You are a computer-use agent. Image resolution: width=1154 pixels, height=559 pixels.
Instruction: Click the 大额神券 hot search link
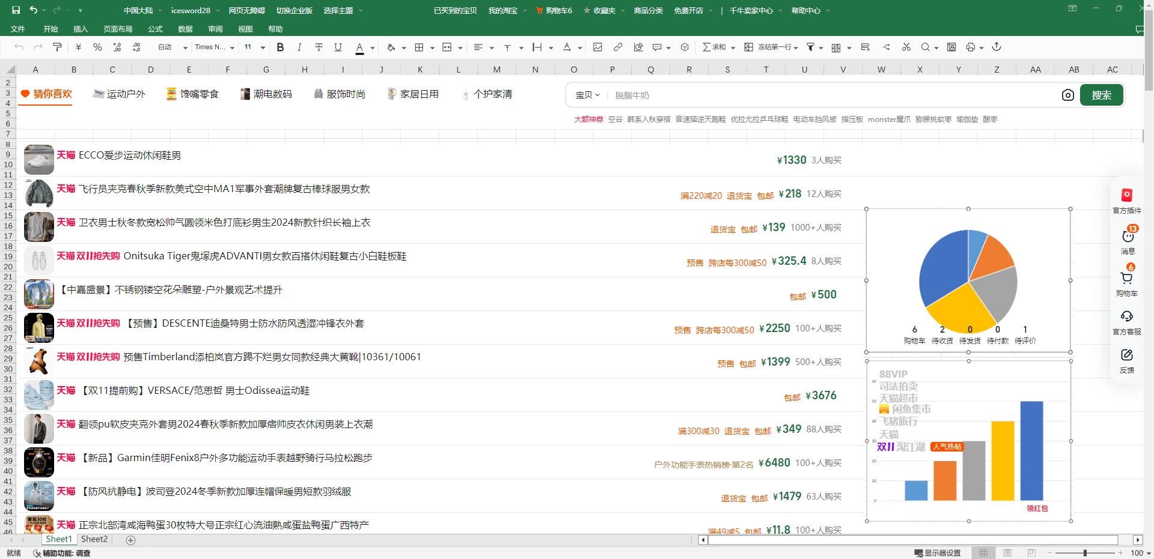click(x=588, y=119)
